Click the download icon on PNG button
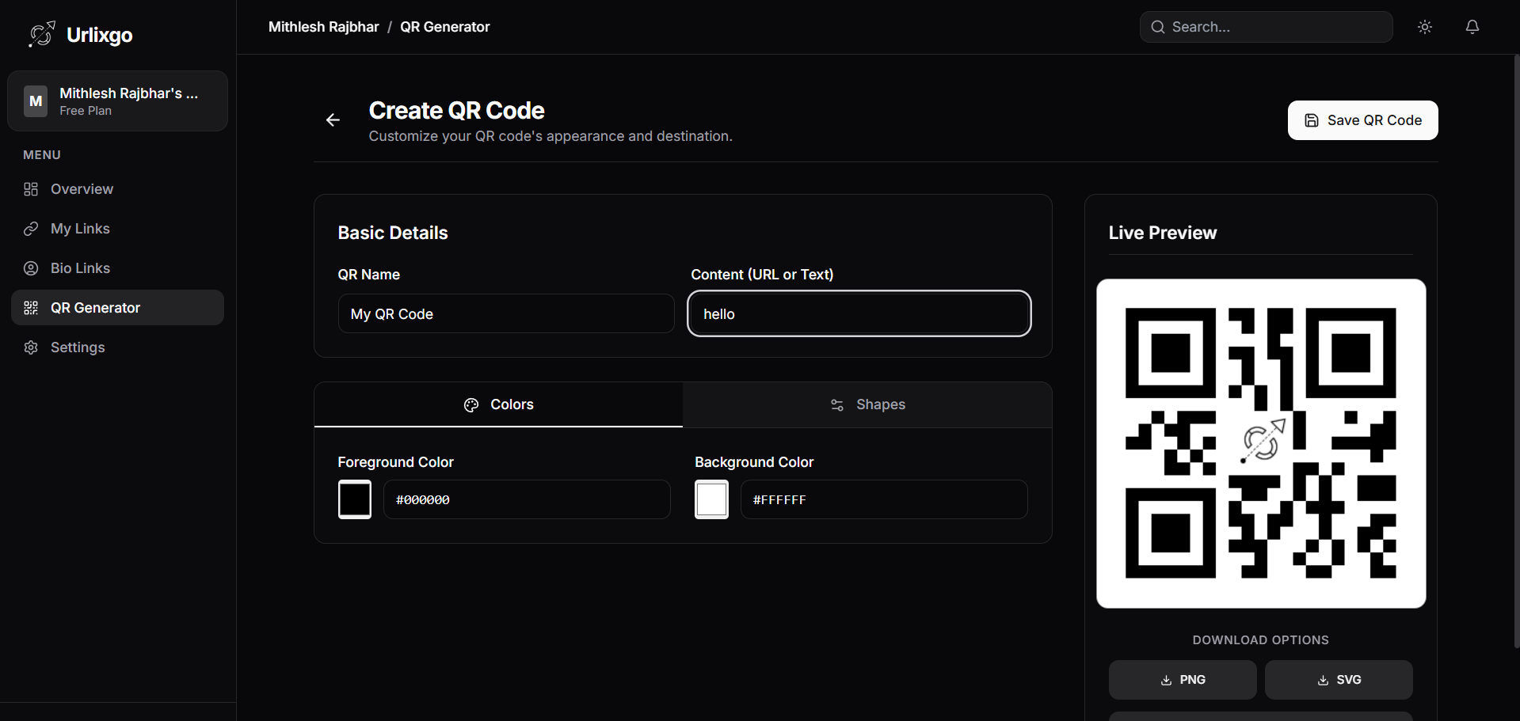Viewport: 1520px width, 721px height. (x=1166, y=680)
